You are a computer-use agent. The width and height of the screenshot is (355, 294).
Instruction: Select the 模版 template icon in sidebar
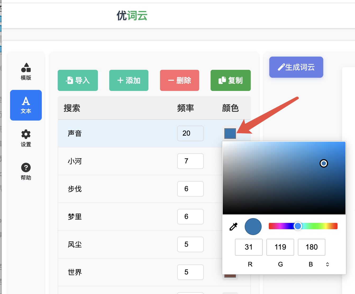point(26,67)
